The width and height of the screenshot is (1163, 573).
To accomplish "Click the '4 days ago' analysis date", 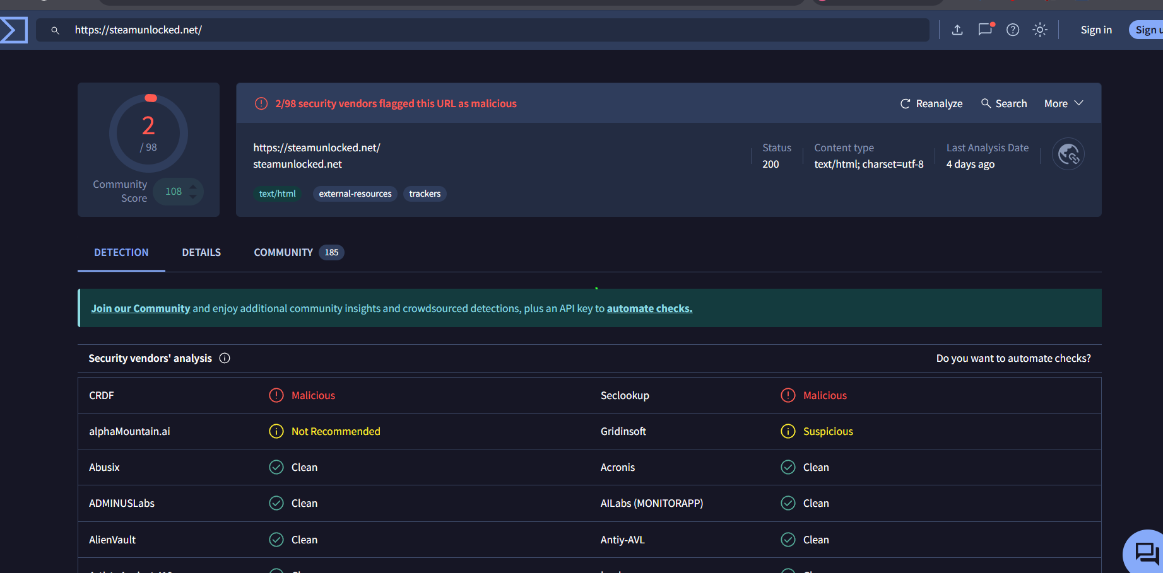I will coord(971,164).
